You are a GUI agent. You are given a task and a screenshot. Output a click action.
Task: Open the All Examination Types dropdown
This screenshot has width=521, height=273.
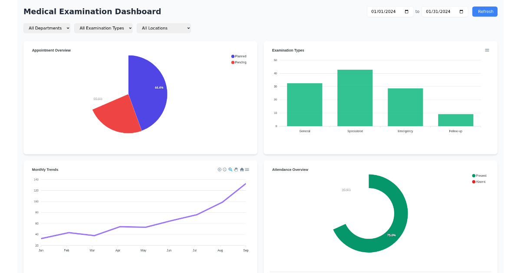pyautogui.click(x=103, y=28)
